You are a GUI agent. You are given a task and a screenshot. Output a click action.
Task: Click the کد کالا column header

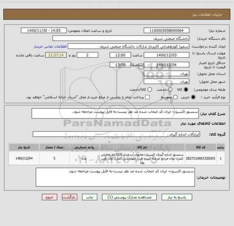click(201, 147)
